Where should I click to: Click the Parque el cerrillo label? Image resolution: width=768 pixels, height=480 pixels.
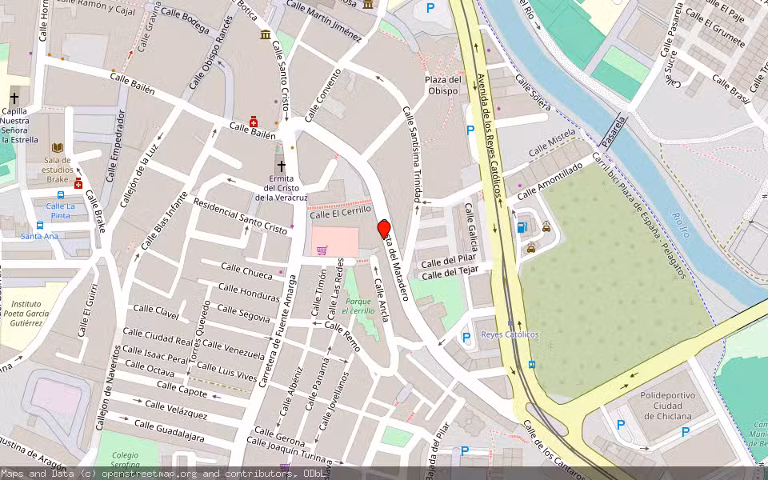tap(358, 306)
